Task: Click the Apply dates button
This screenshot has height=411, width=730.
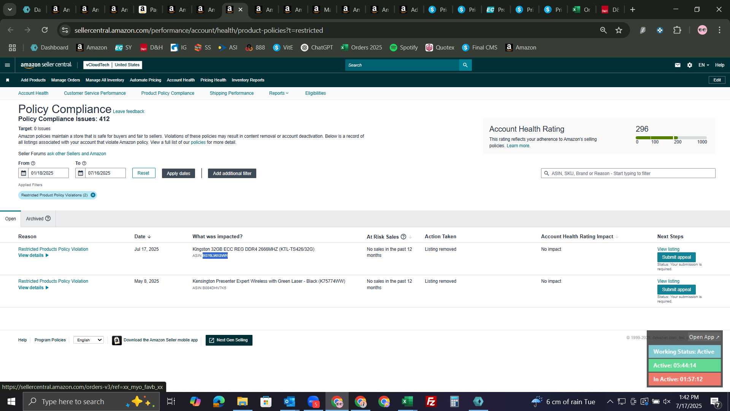Action: (178, 174)
